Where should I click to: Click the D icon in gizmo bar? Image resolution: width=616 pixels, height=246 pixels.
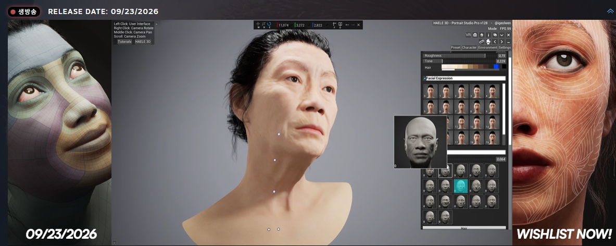tap(340, 25)
